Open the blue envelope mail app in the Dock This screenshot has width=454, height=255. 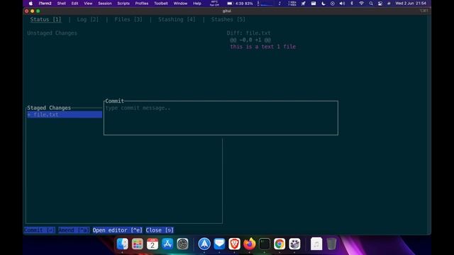pos(219,244)
